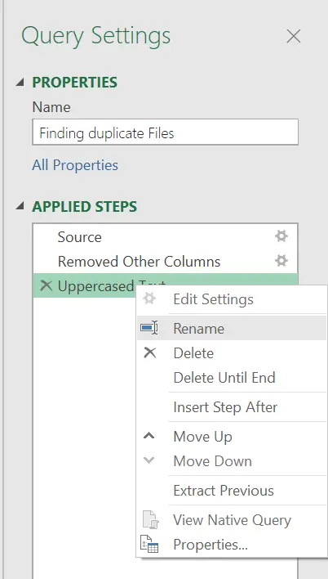328x579 pixels.
Task: Open the All Properties link
Action: 75,165
